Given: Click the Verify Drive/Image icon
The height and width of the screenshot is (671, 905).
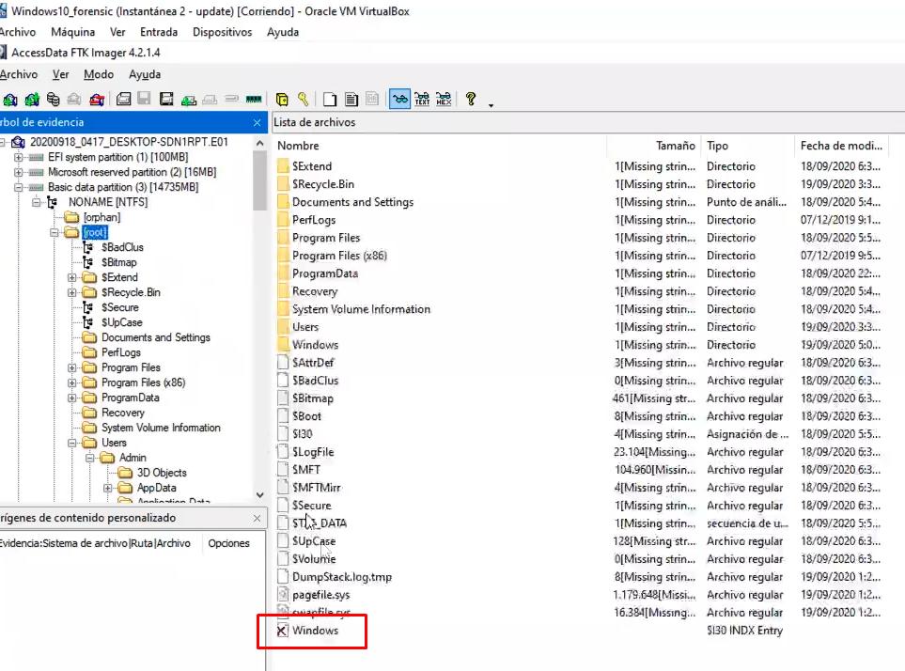Looking at the screenshot, I should 231,99.
